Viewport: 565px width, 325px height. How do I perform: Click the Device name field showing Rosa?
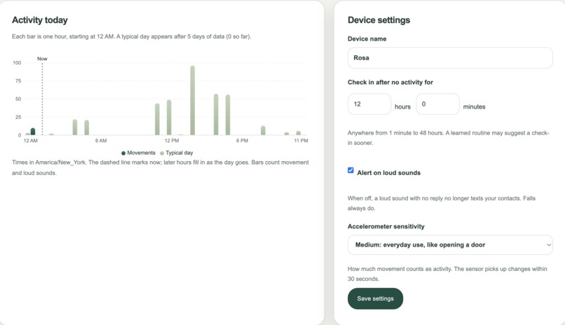tap(450, 58)
